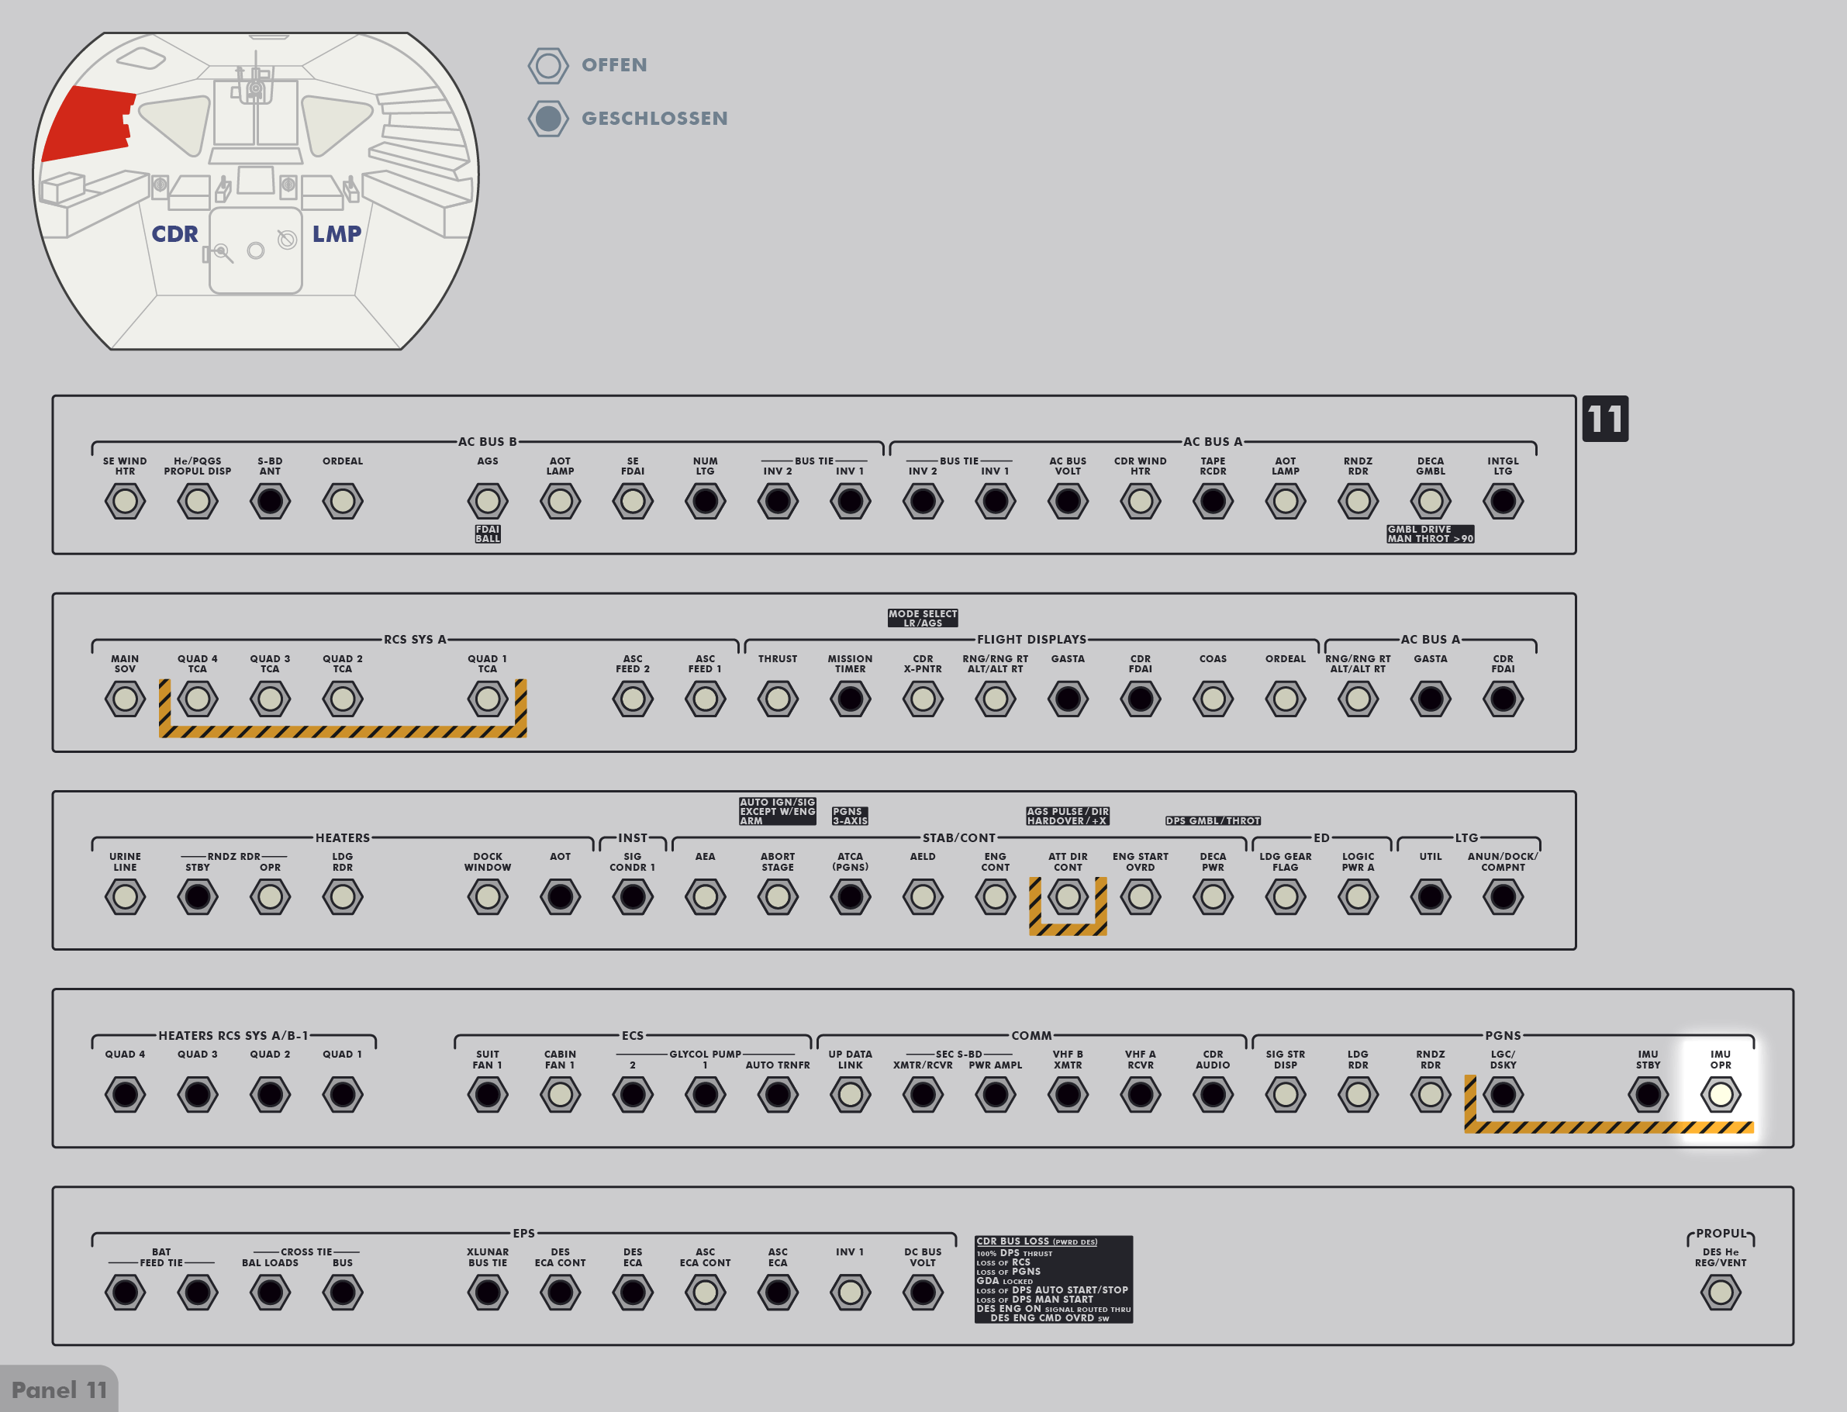
Task: Click the LGC/DSKY breaker
Action: pyautogui.click(x=1503, y=1094)
